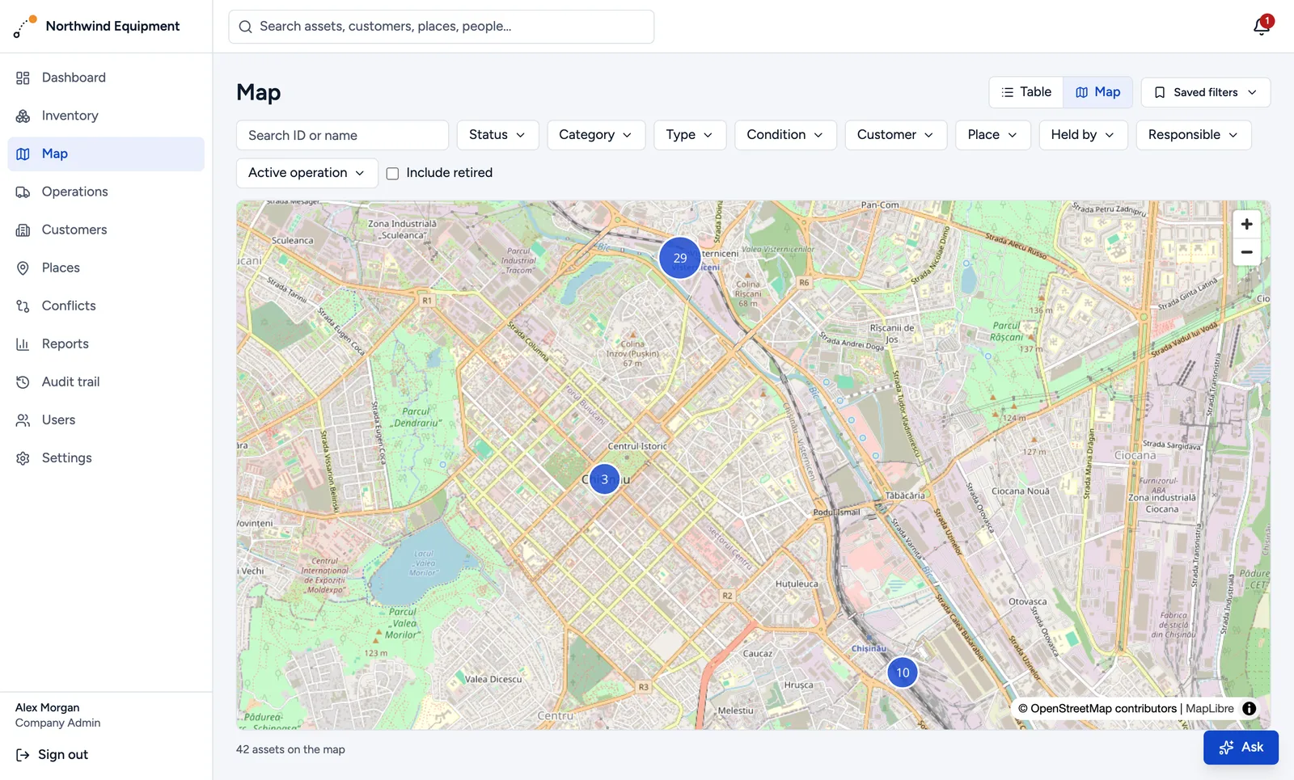Click the Places pin icon
Viewport: 1294px width, 780px height.
23,268
